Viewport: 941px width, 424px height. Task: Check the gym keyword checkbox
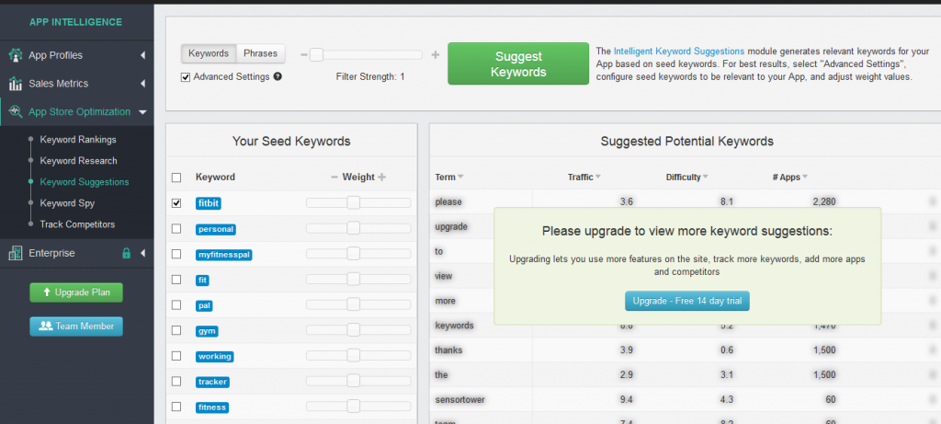point(176,330)
